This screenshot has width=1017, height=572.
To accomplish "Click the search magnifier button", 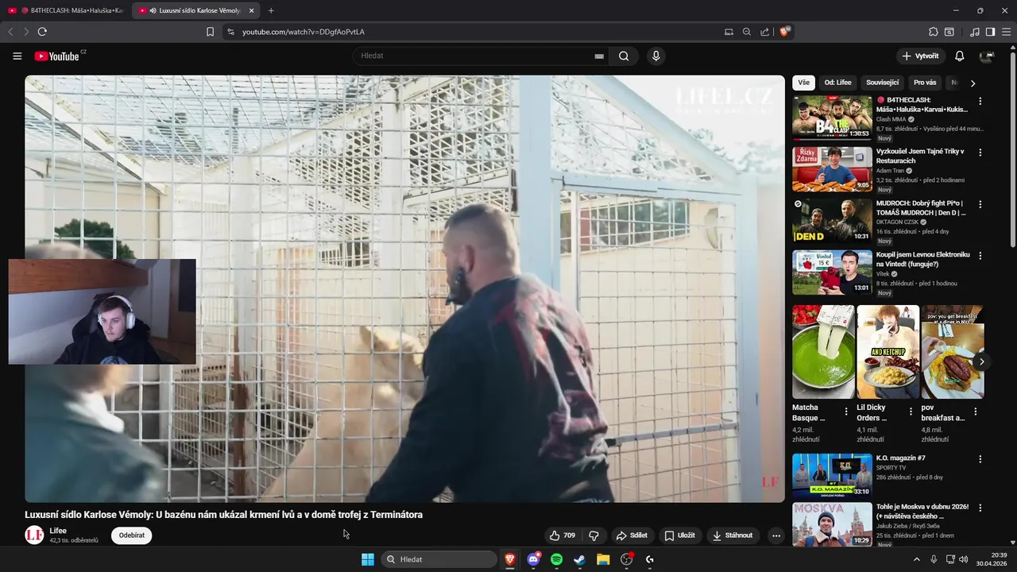I will pyautogui.click(x=624, y=56).
